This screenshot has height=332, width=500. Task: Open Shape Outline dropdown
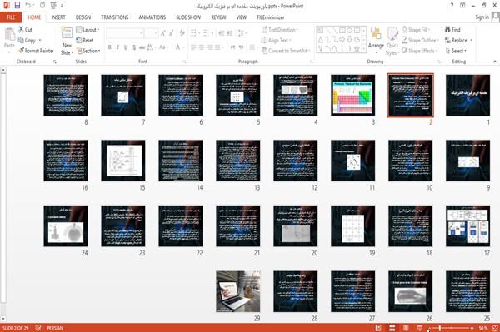pyautogui.click(x=420, y=41)
